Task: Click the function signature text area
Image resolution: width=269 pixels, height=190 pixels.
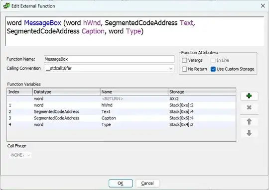Action: point(134,31)
